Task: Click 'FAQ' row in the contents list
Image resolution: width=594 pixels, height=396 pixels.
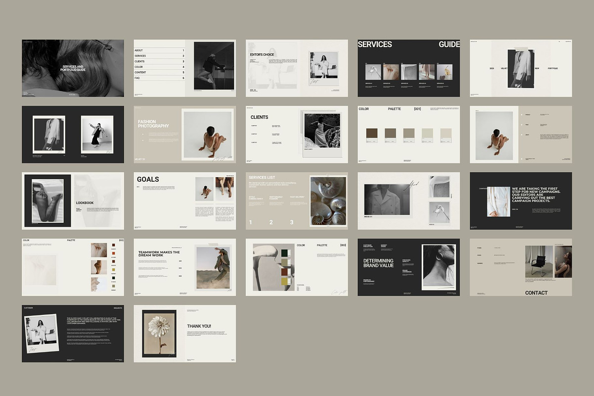Action: 159,78
